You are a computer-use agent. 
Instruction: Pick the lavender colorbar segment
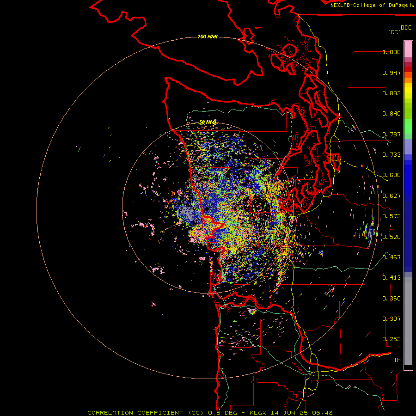point(408,147)
